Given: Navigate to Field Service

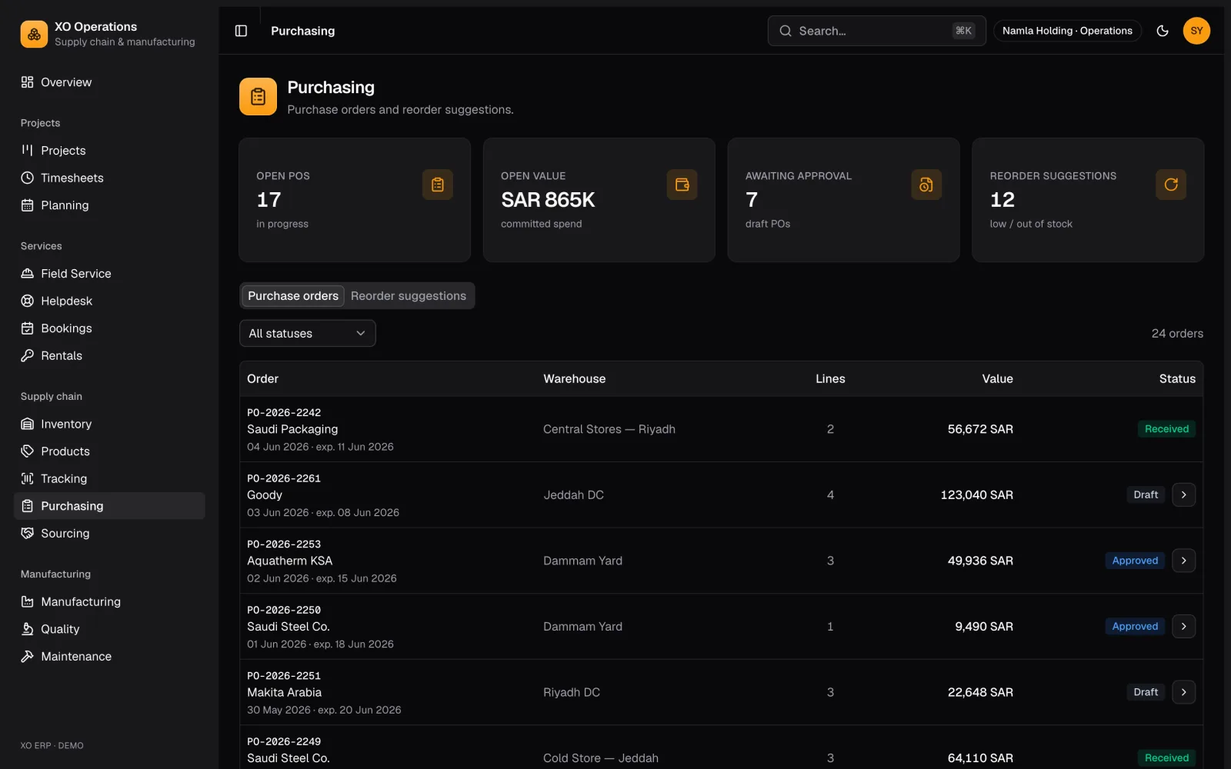Looking at the screenshot, I should coord(109,274).
